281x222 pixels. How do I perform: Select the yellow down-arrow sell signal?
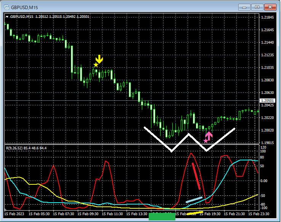(99, 59)
